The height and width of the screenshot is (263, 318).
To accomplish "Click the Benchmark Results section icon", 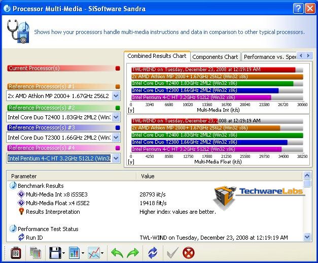I will tap(13, 185).
